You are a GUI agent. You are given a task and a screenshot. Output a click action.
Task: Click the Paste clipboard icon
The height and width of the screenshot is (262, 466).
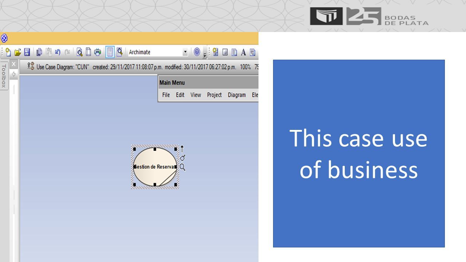click(48, 52)
